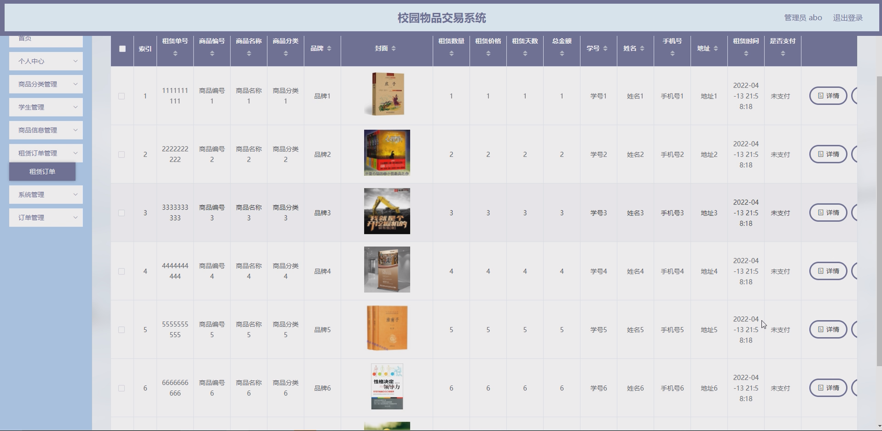The height and width of the screenshot is (431, 882).
Task: Open 详情 for order 6666666666
Action: coord(828,388)
